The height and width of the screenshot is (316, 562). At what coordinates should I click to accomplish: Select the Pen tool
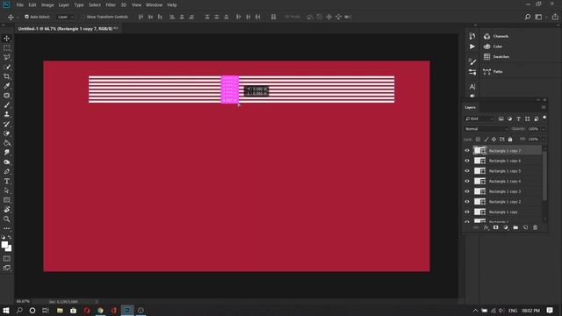[x=7, y=172]
